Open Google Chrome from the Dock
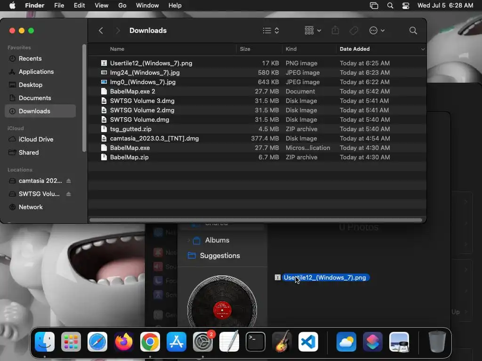The height and width of the screenshot is (361, 482). (x=150, y=342)
